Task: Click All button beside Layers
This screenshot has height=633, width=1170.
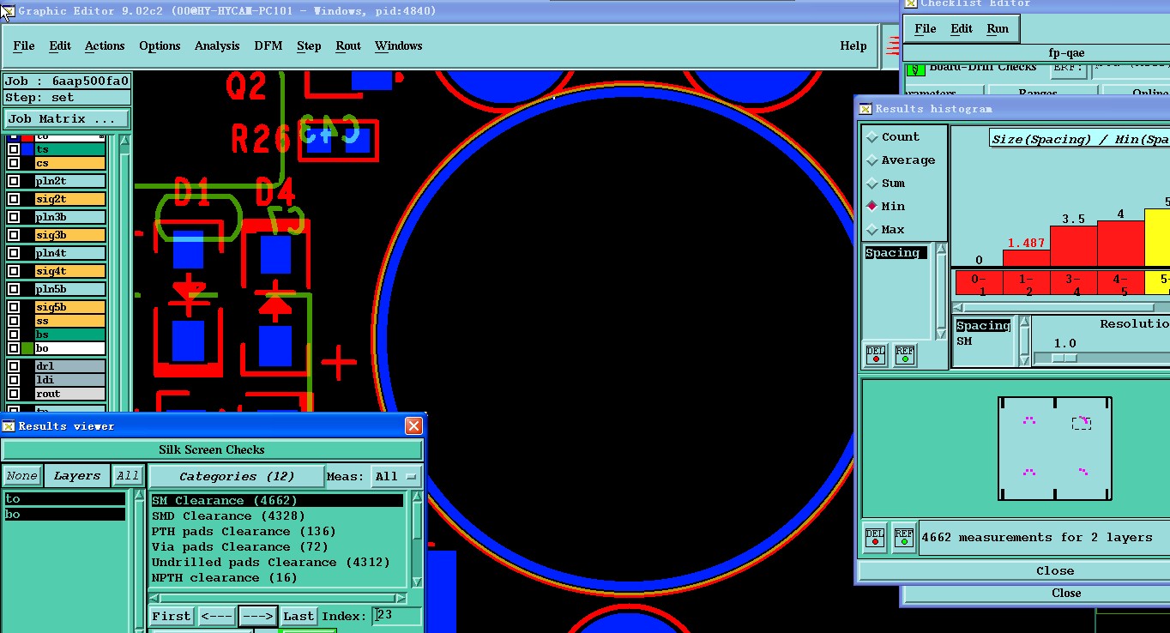Action: click(x=128, y=476)
